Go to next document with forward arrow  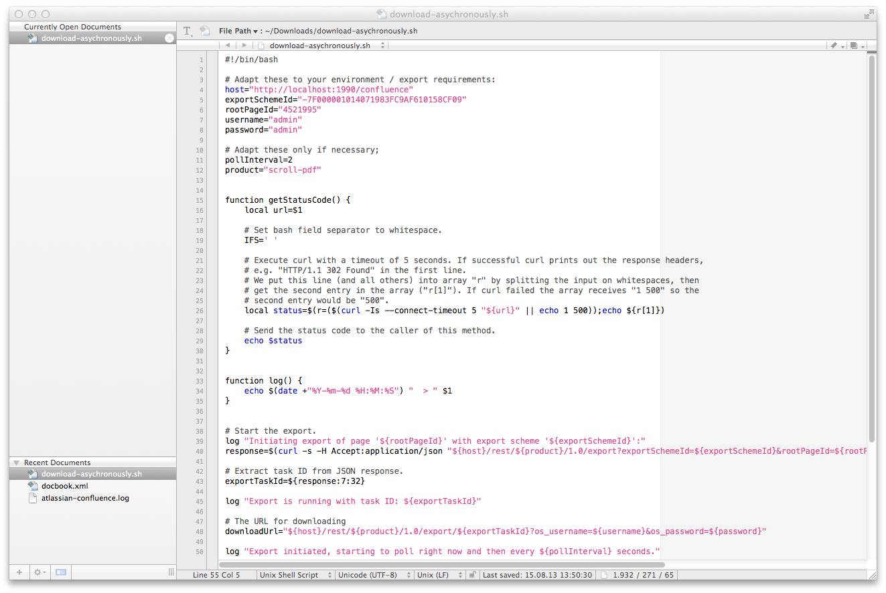coord(244,46)
